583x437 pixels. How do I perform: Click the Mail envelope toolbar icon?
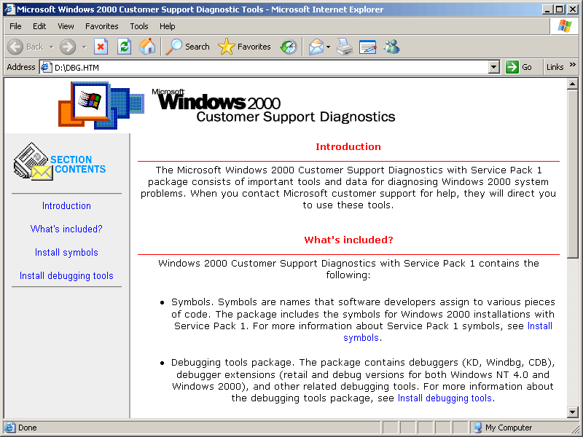click(x=316, y=47)
